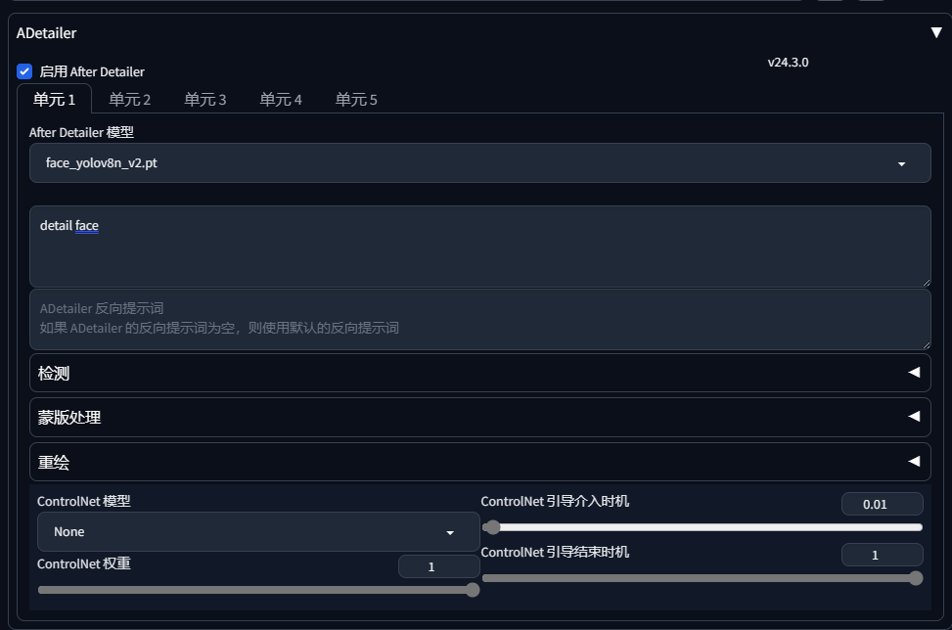
Task: Click the ControlNet 引导介入时机 label
Action: (x=555, y=501)
